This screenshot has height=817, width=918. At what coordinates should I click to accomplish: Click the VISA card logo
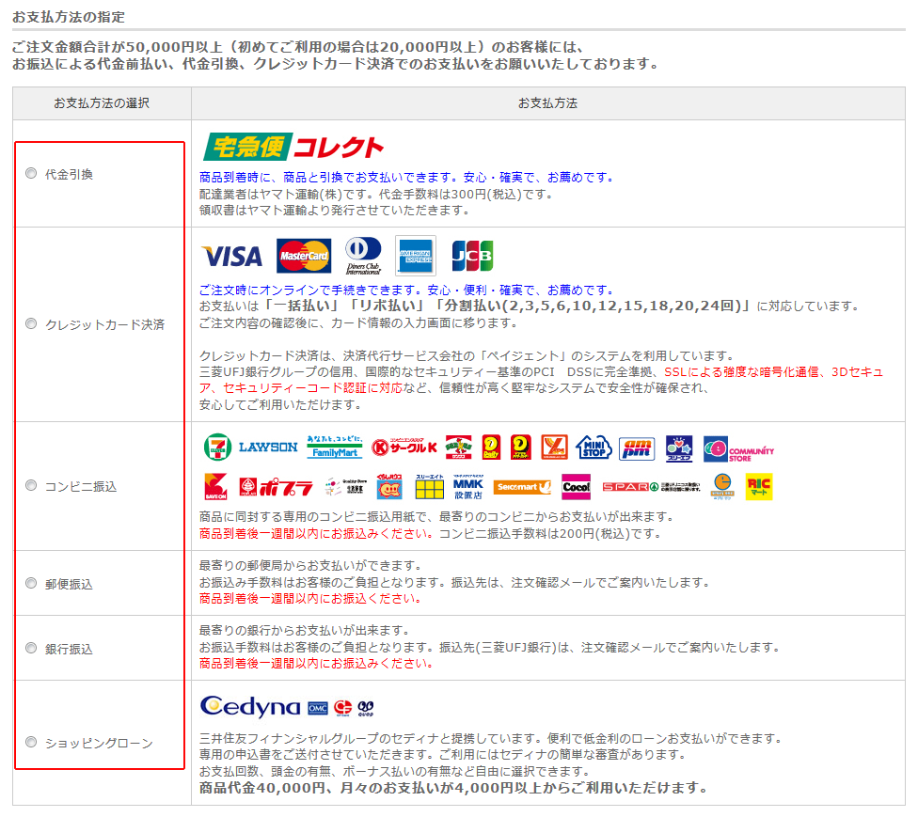click(x=231, y=257)
